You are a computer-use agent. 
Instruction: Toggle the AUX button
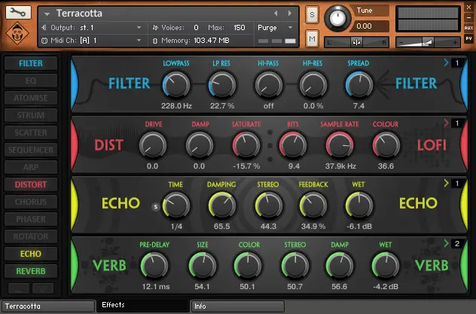point(468,28)
